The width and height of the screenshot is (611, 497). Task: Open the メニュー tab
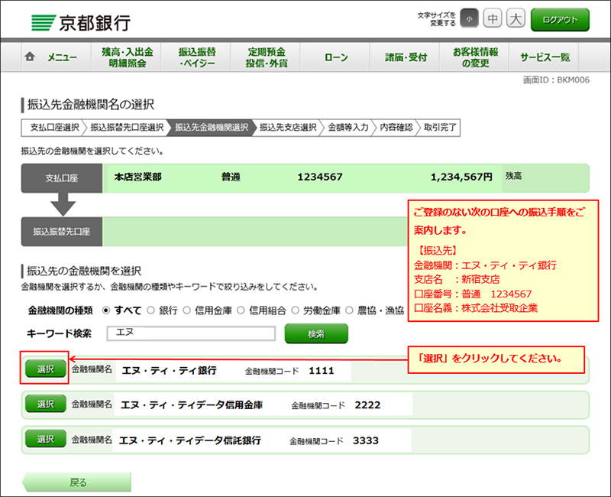(56, 57)
